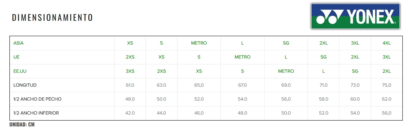Click the DIMENSIONAMIENTO heading
Viewport: 415px width, 130px height.
click(x=52, y=17)
